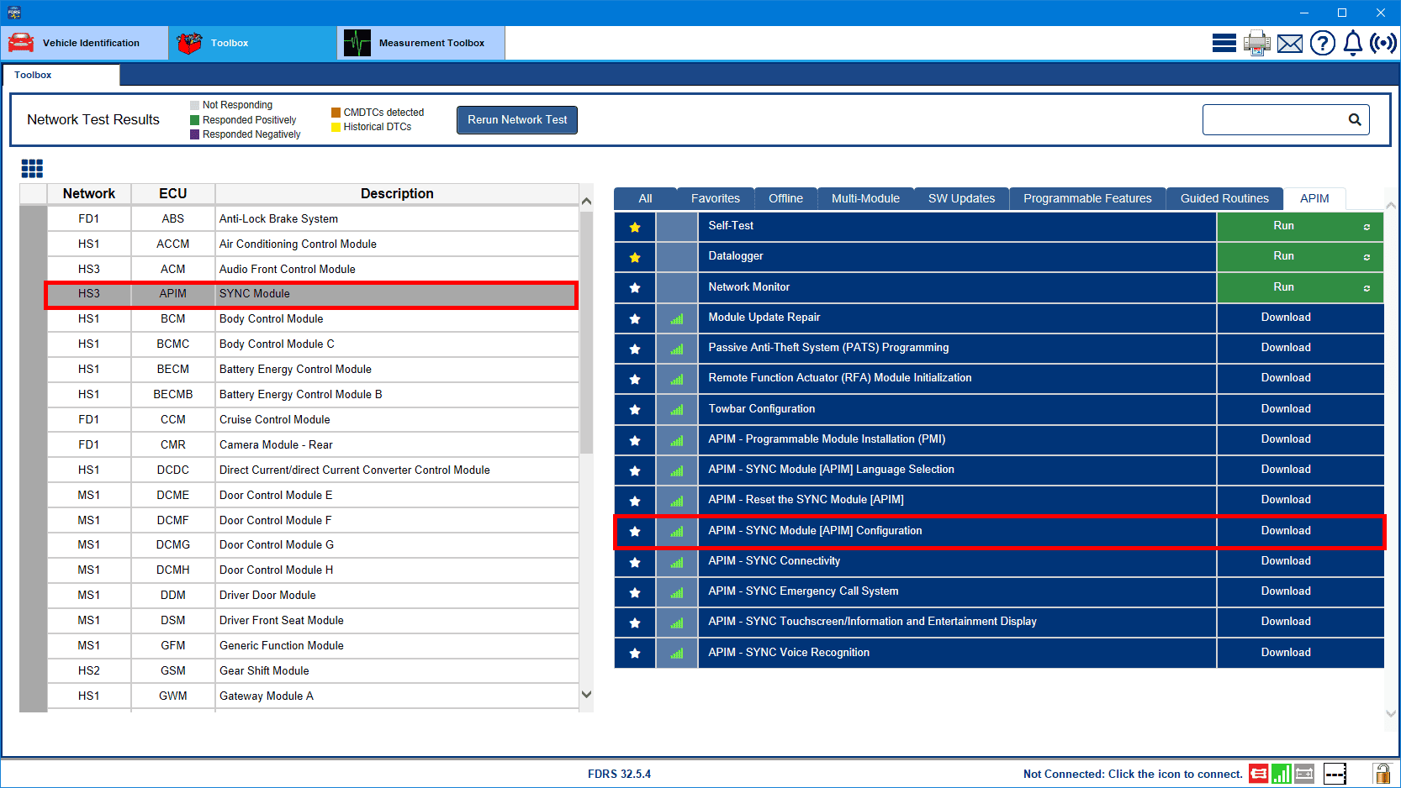Open the hamburger menu icon

(1224, 43)
